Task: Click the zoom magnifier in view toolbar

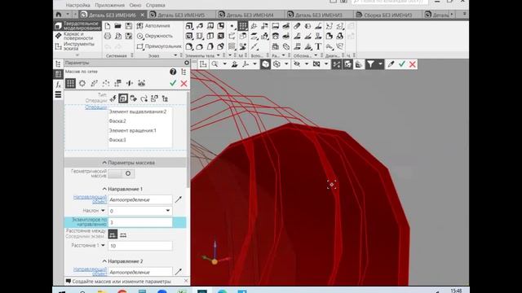Action: (215, 64)
